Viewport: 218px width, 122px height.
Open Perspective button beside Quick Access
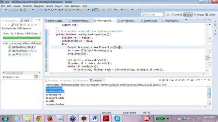[x=168, y=15]
